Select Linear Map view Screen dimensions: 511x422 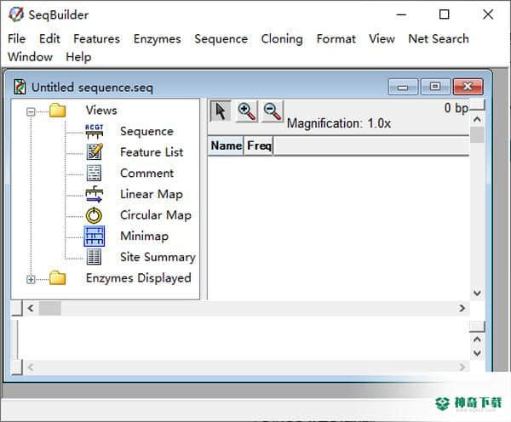tap(152, 194)
